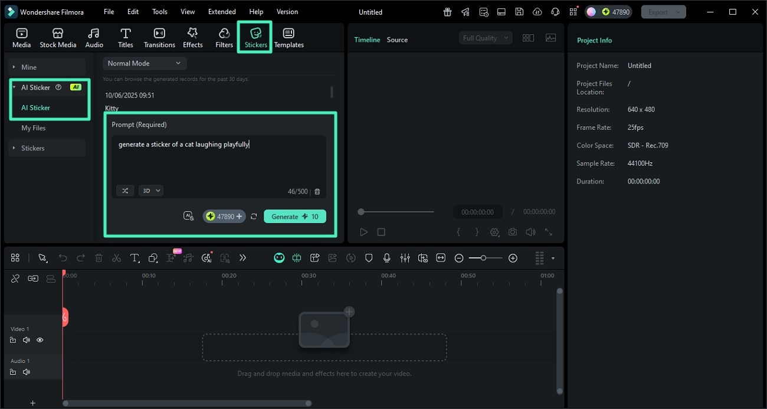Toggle visibility of the Video 1 track
This screenshot has width=767, height=409.
point(40,340)
